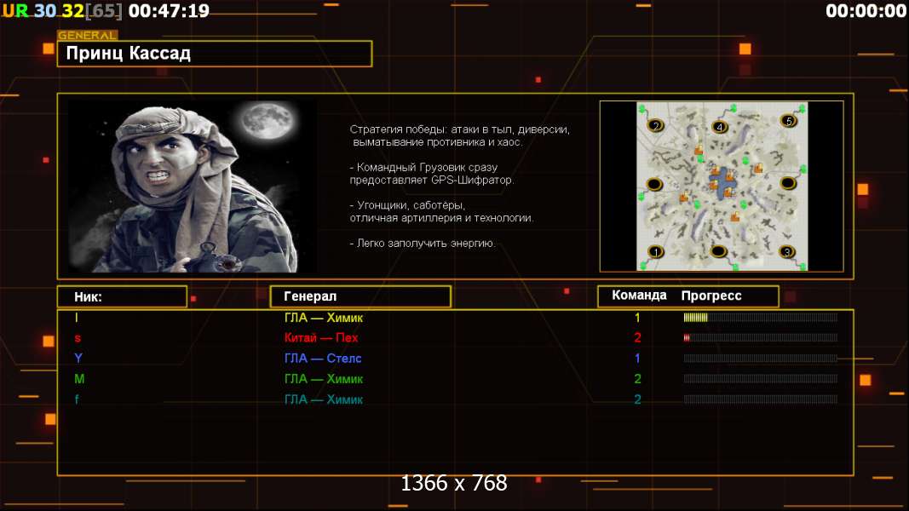
Task: Click the 'Ник:' column header
Action: (123, 296)
